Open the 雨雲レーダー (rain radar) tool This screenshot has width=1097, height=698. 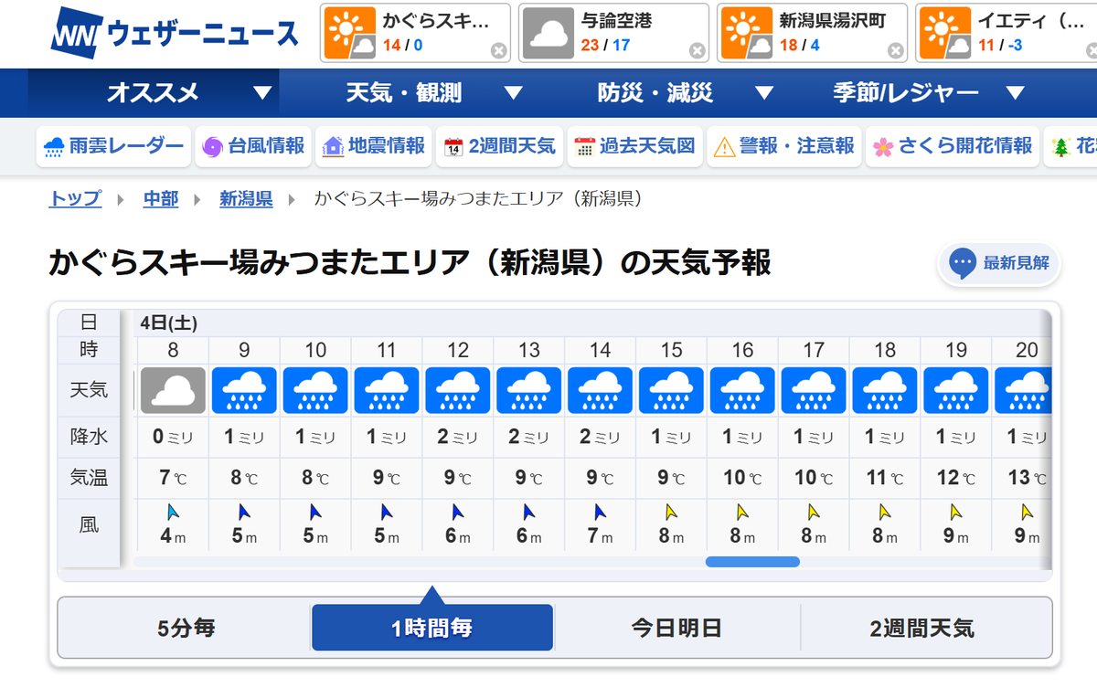coord(112,146)
